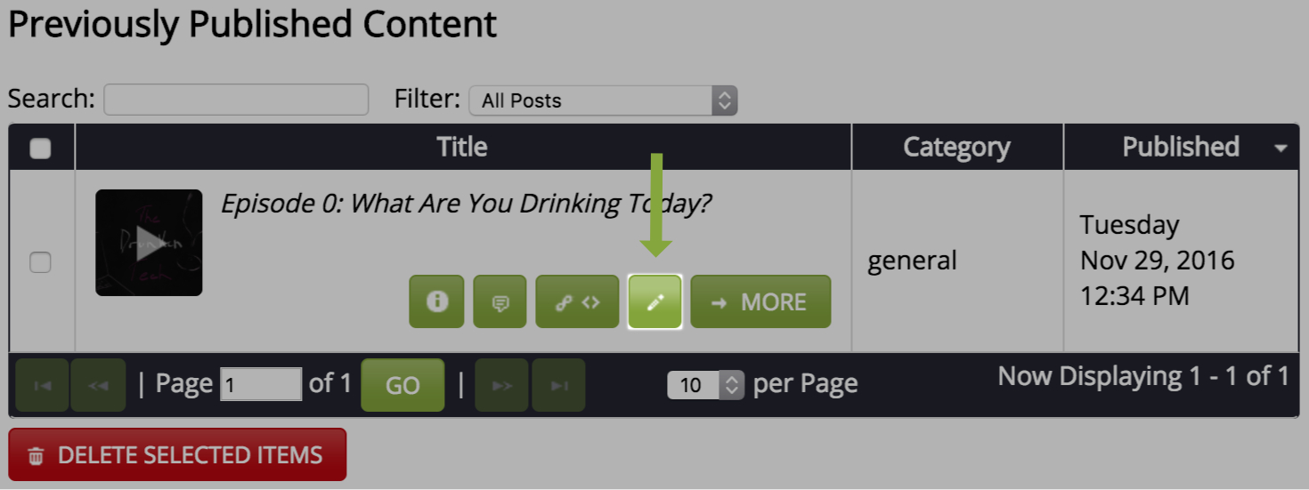
Task: Open the All Posts filter dropdown
Action: pyautogui.click(x=603, y=100)
